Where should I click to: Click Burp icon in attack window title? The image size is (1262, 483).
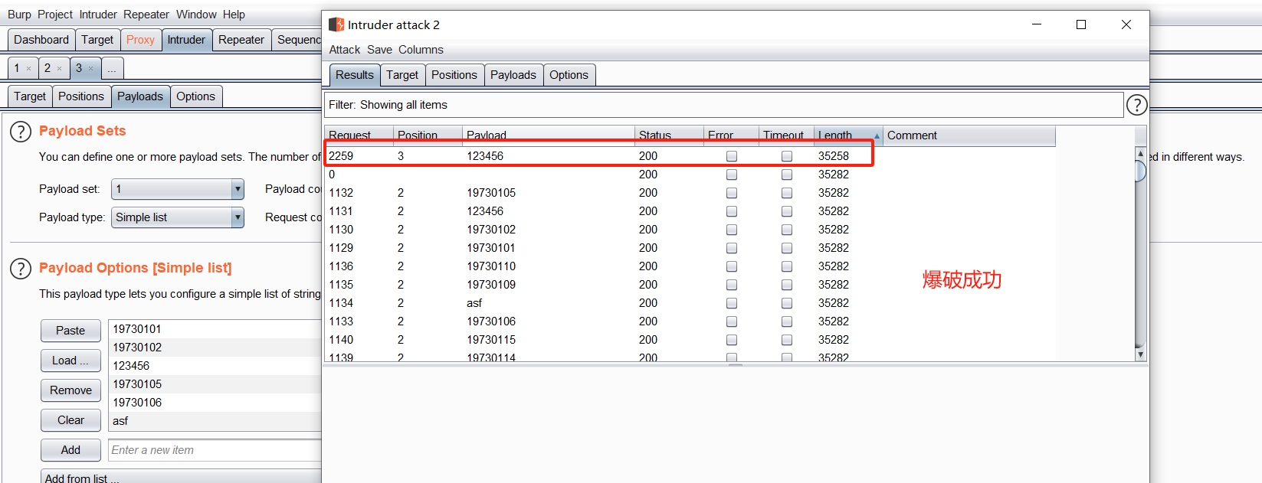pos(336,24)
